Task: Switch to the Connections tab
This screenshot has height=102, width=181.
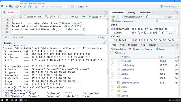Action: pos(145,12)
